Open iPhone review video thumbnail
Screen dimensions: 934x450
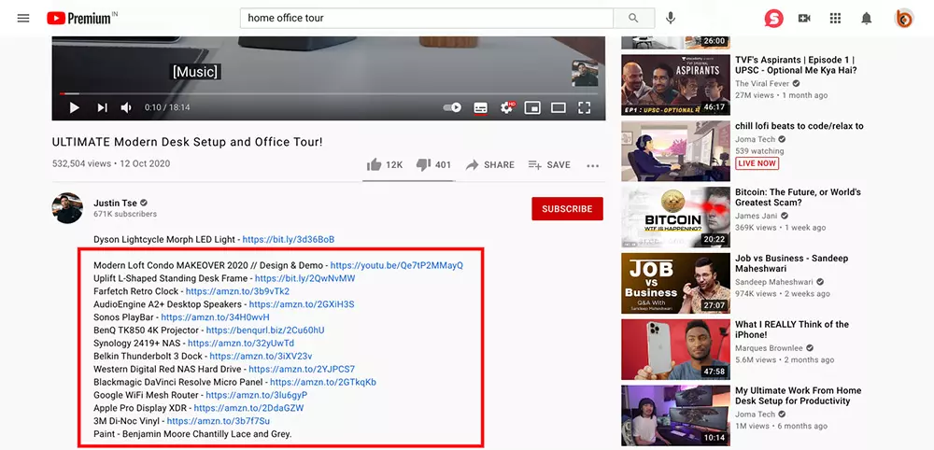click(x=675, y=349)
